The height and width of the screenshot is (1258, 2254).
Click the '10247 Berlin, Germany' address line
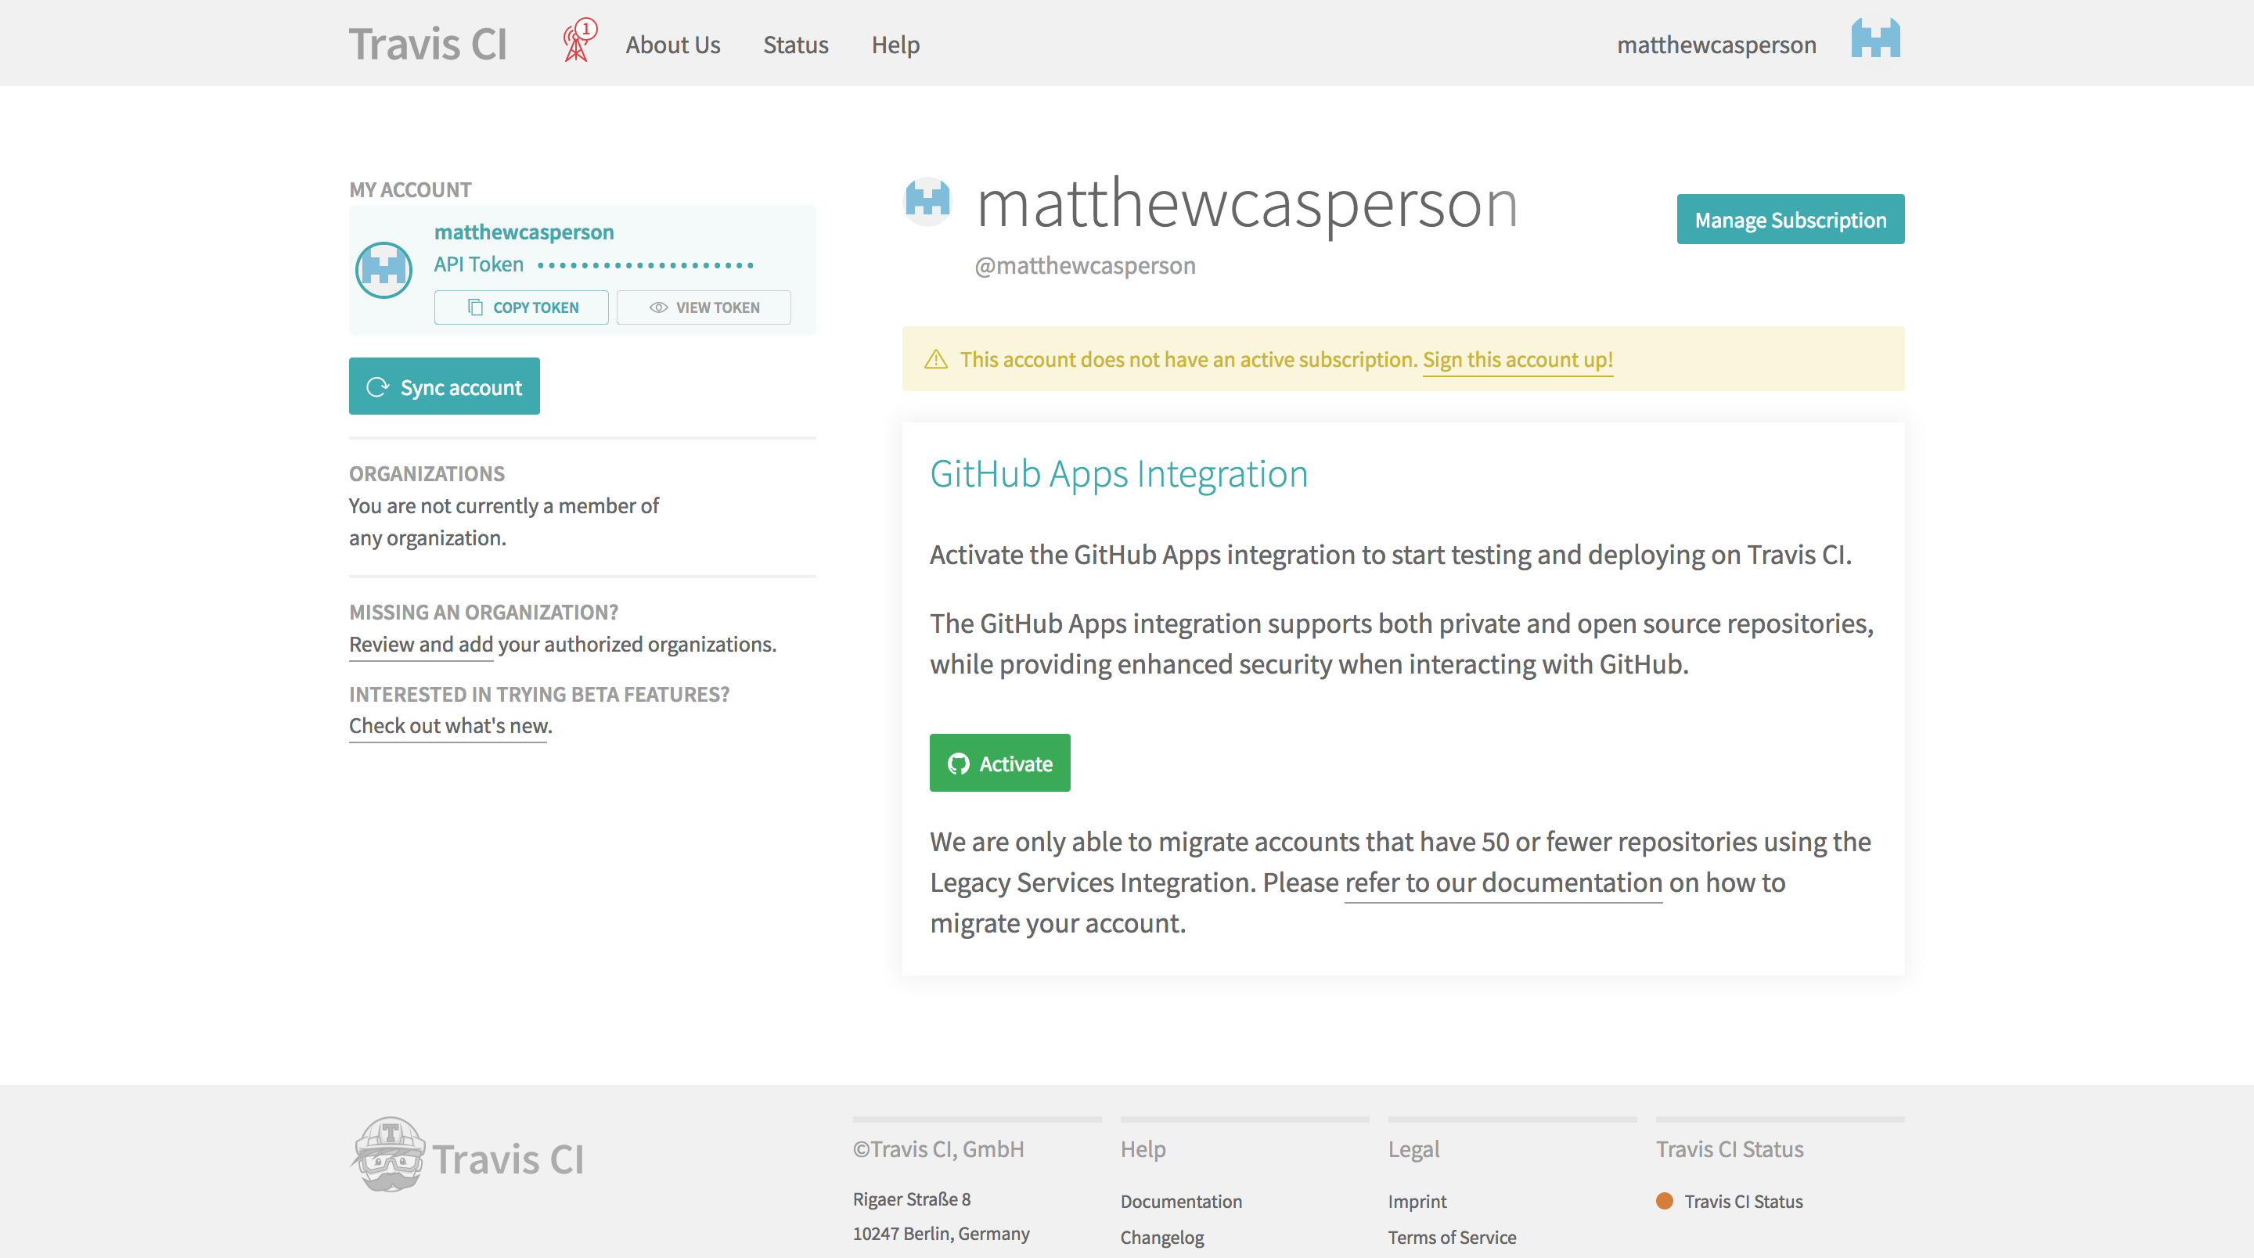coord(941,1234)
